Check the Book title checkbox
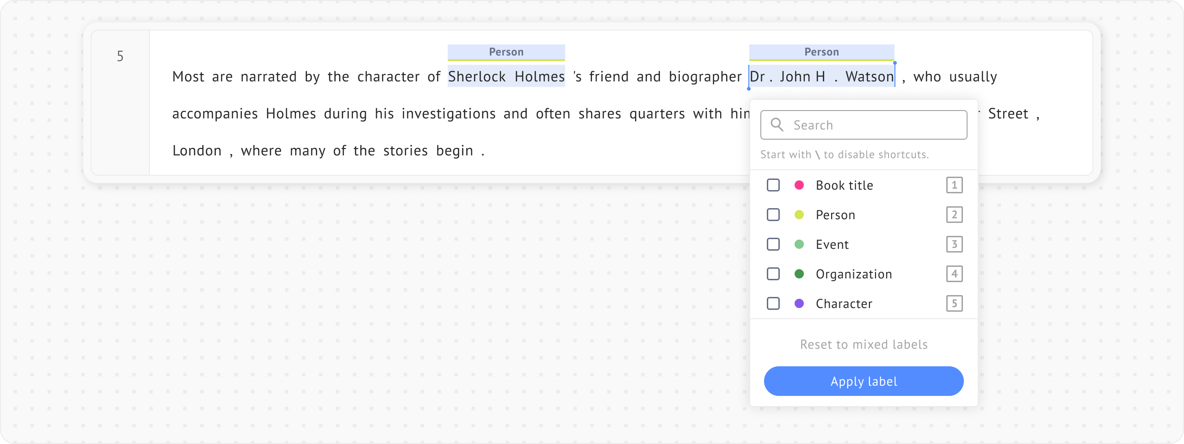The width and height of the screenshot is (1184, 444). (773, 185)
